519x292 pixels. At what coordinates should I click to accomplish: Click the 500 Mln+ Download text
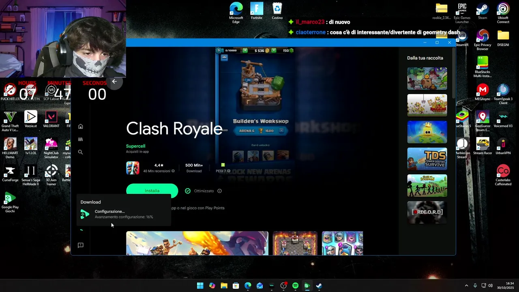click(x=194, y=168)
